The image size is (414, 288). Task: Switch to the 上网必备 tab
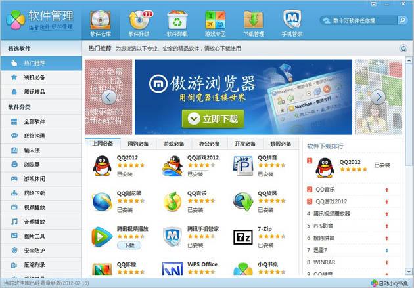tap(103, 144)
